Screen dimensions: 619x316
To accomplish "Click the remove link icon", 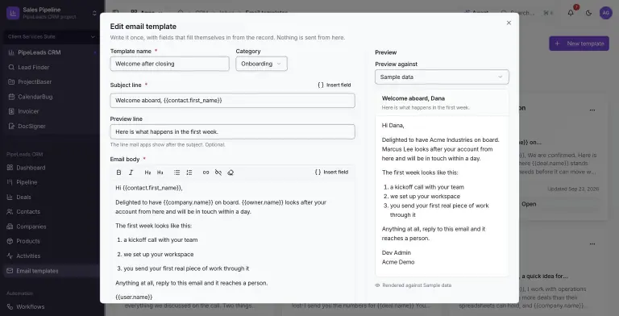I will tap(218, 173).
